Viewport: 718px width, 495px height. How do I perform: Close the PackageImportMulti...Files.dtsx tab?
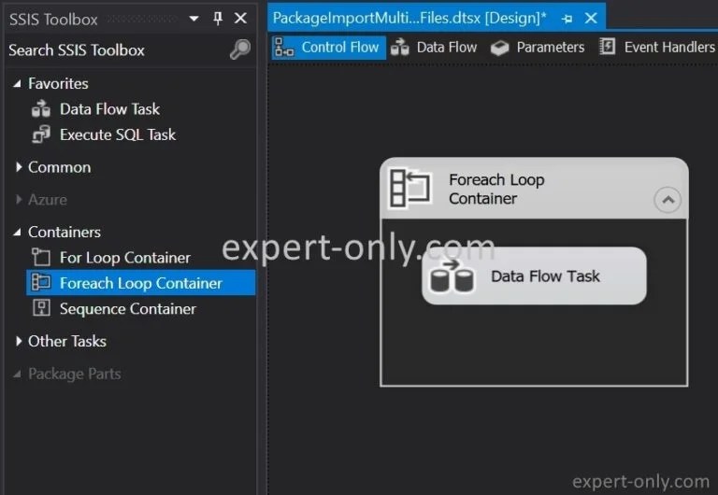[x=591, y=19]
